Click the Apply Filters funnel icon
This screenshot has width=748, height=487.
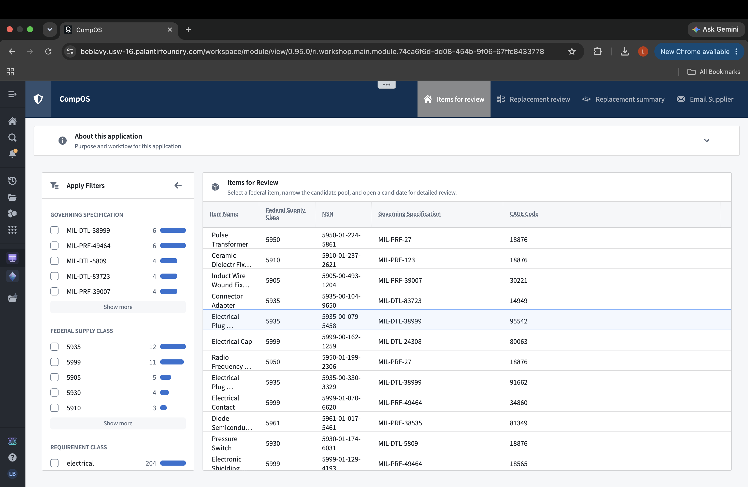tap(54, 186)
